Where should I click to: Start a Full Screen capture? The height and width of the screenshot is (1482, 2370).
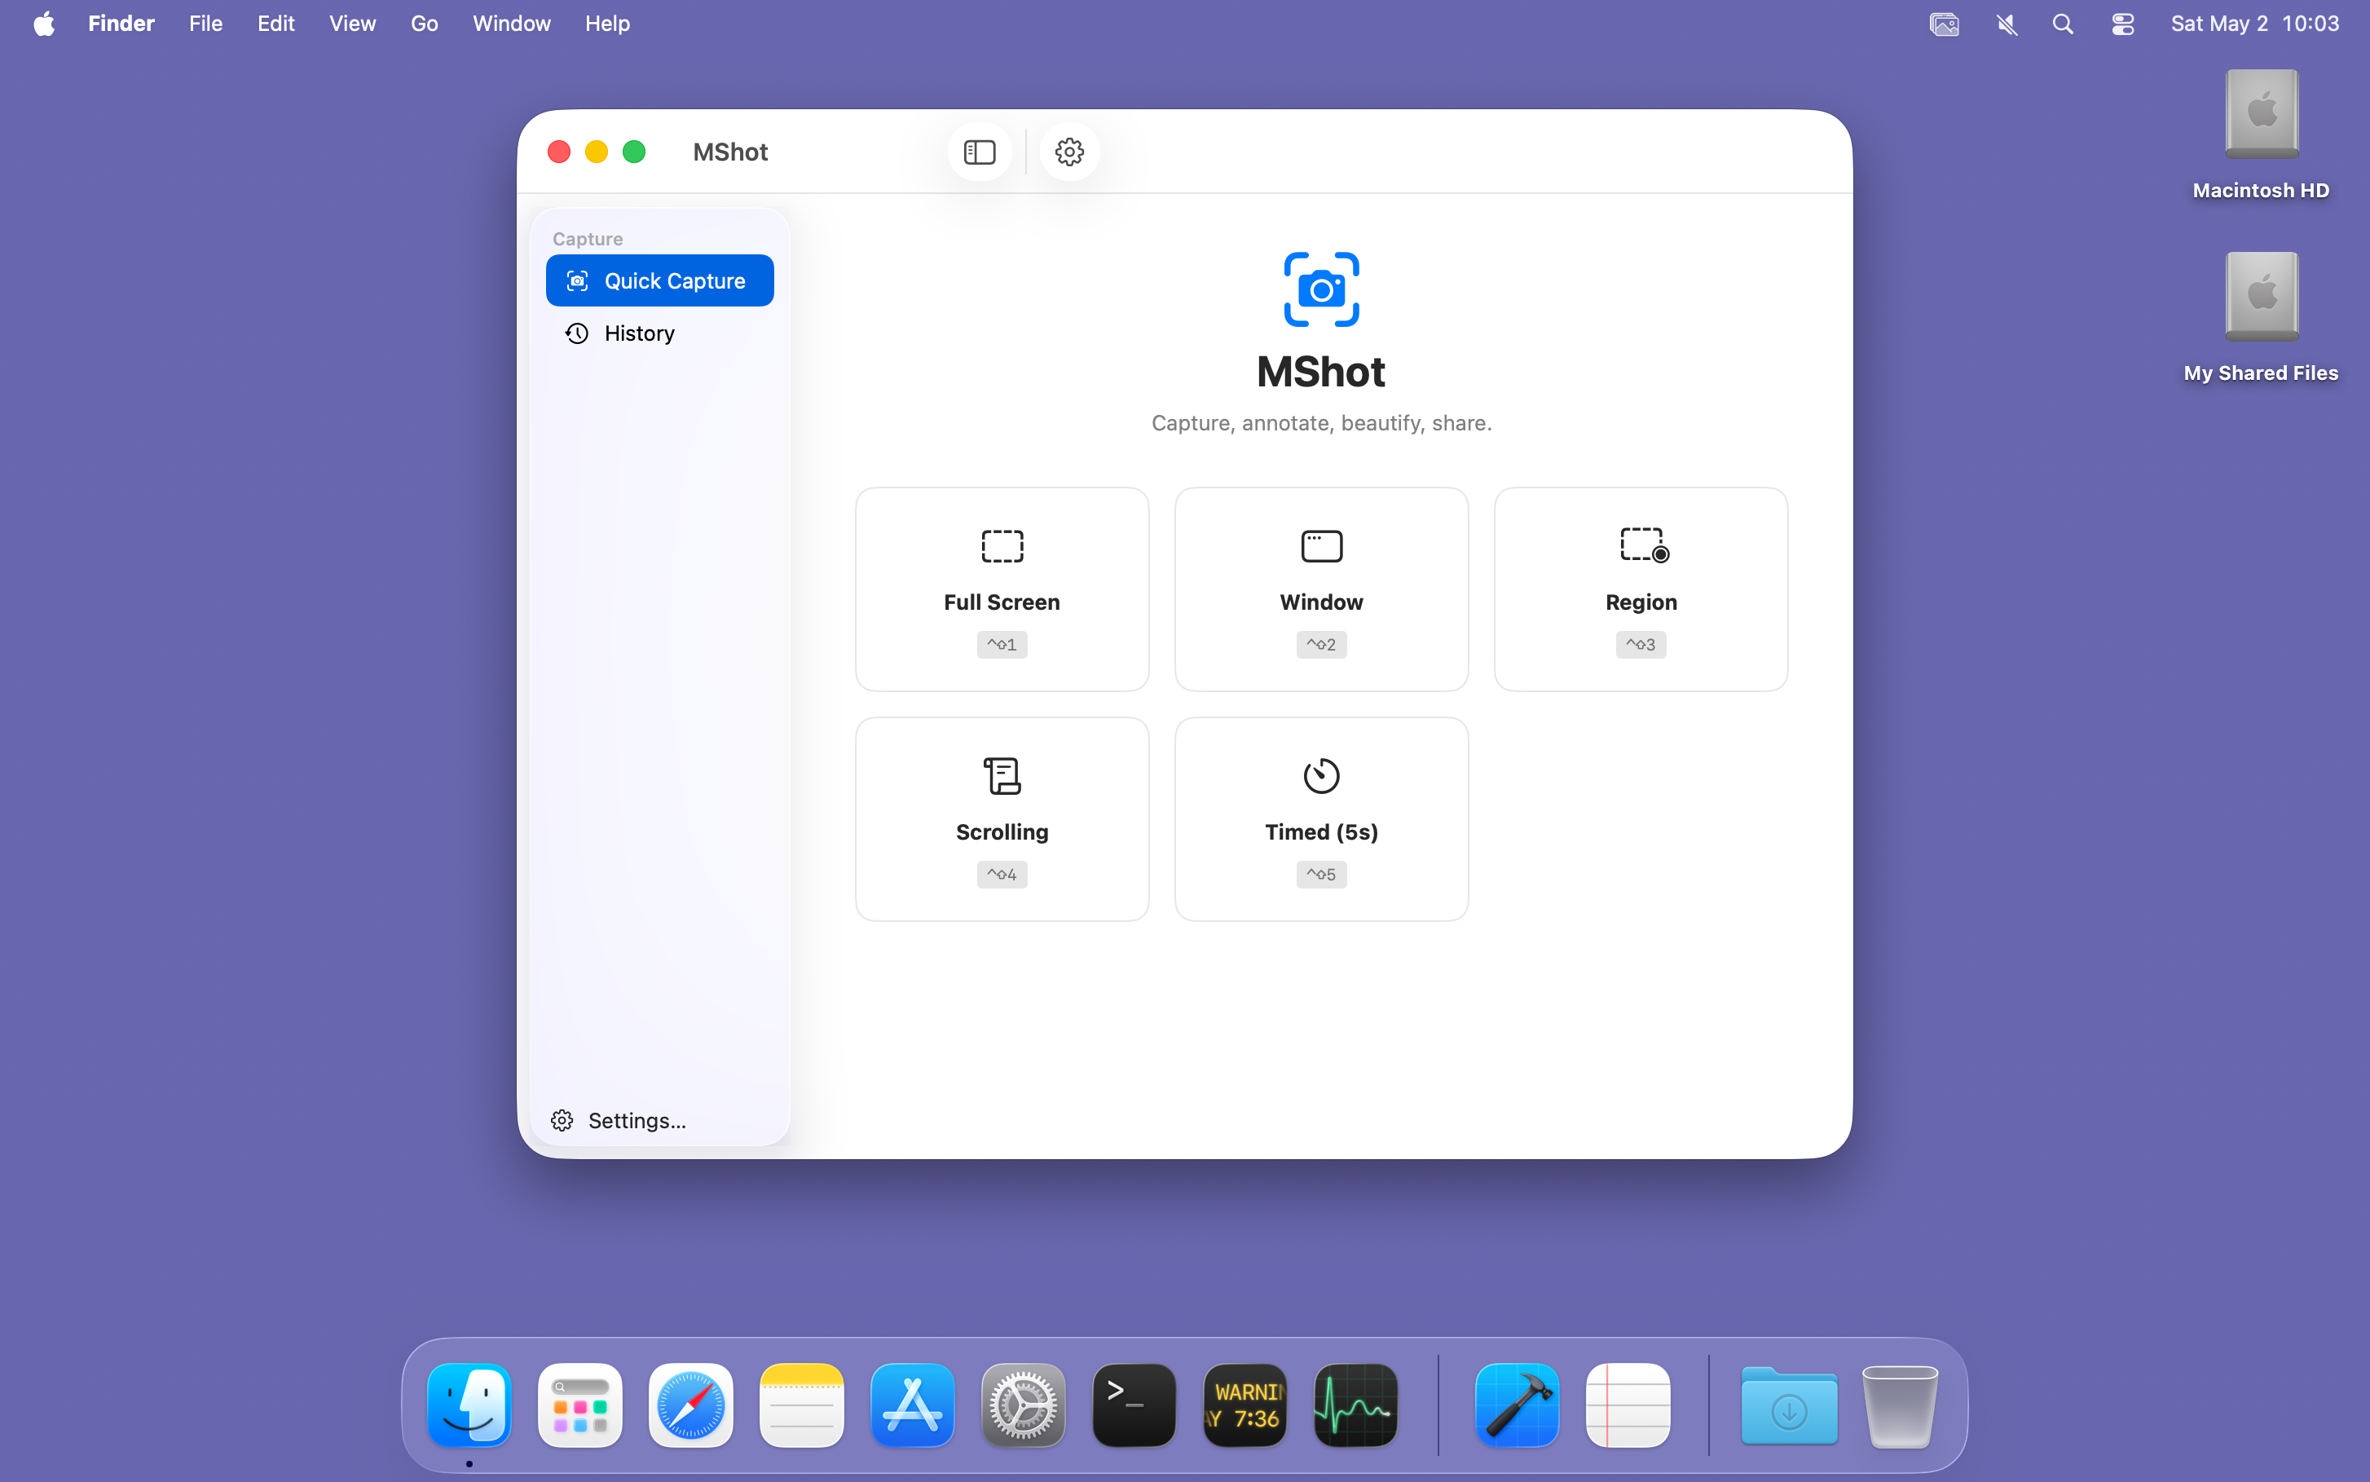pos(1002,589)
